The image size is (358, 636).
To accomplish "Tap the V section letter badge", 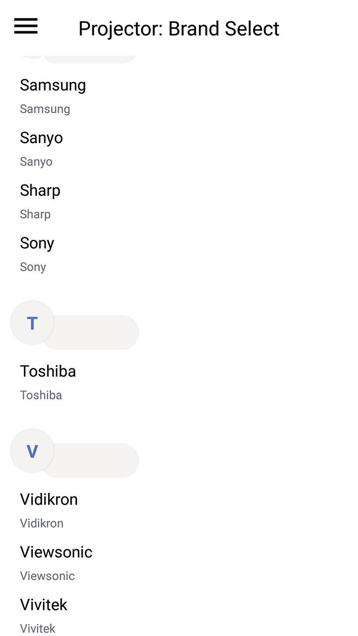I will [32, 451].
